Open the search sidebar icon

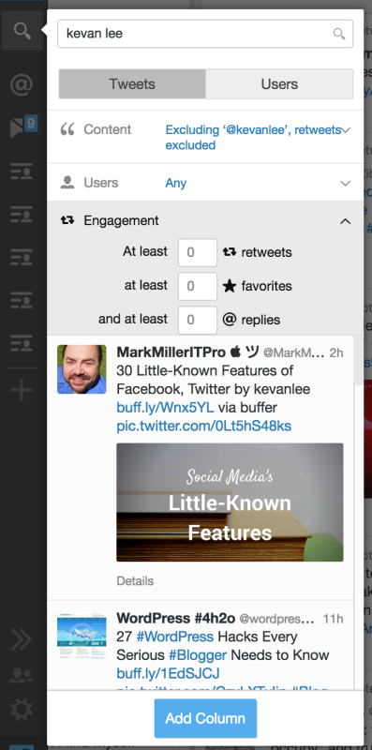click(x=22, y=31)
